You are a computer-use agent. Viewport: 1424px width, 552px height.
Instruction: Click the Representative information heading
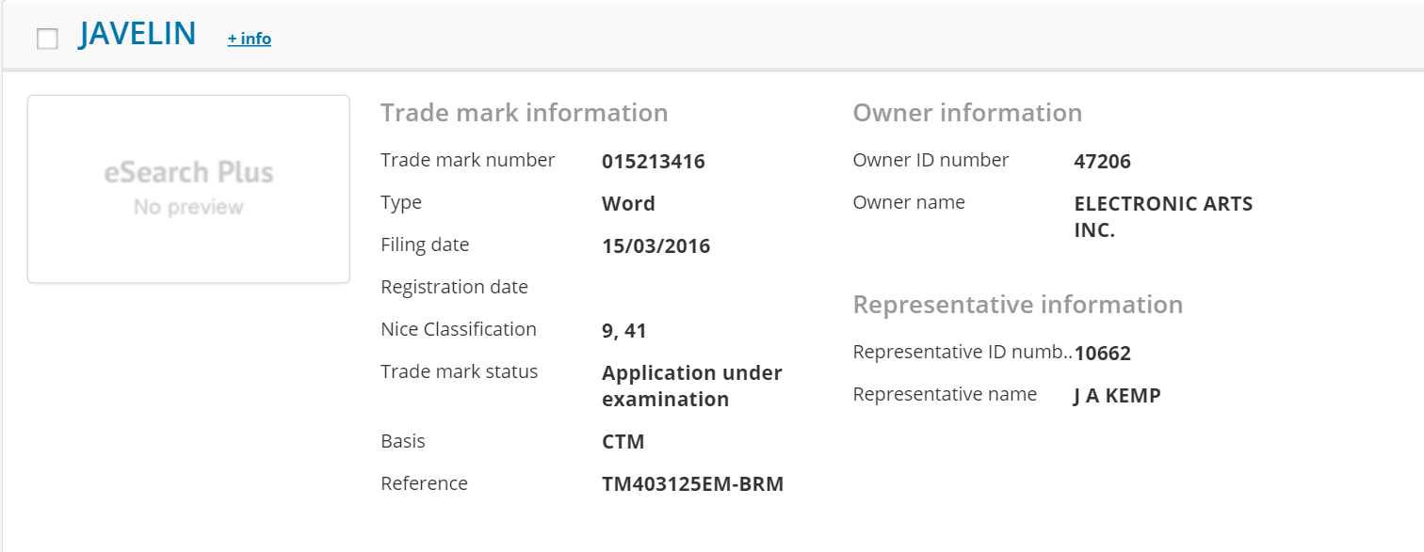pyautogui.click(x=1017, y=305)
